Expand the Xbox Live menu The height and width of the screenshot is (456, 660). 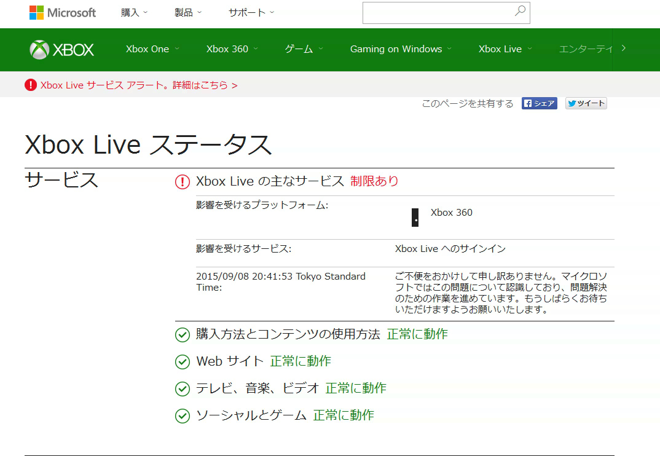pyautogui.click(x=505, y=49)
